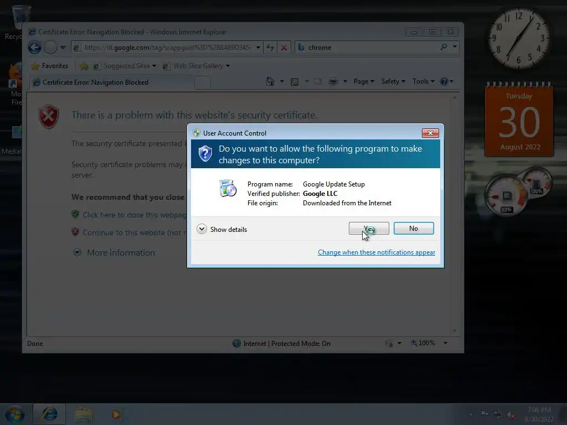
Task: Click the Print icon in command bar
Action: (x=333, y=82)
